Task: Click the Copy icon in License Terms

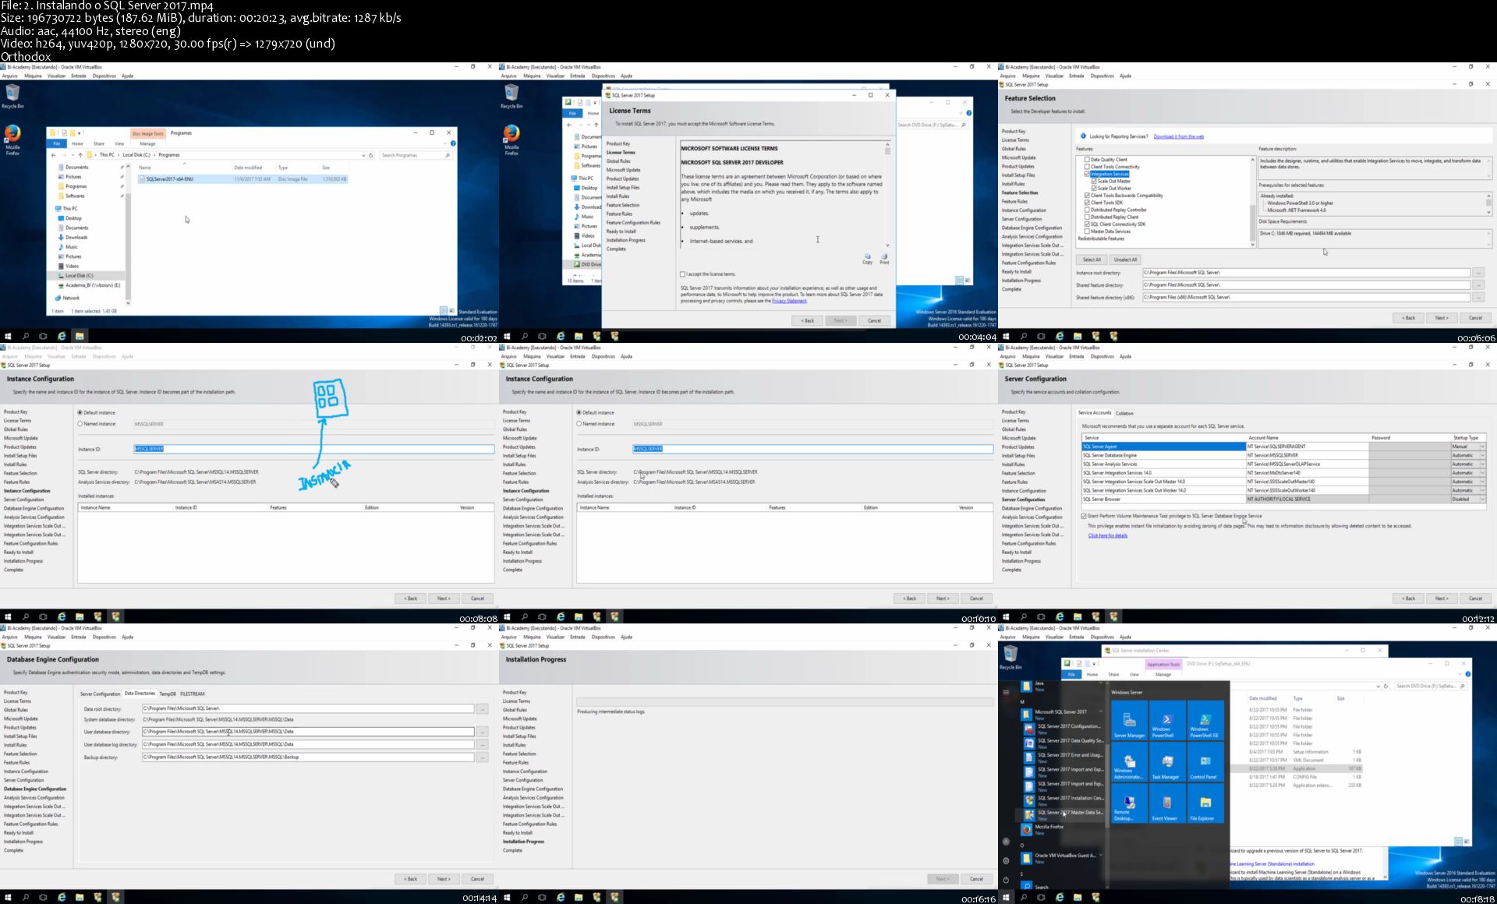Action: [867, 258]
